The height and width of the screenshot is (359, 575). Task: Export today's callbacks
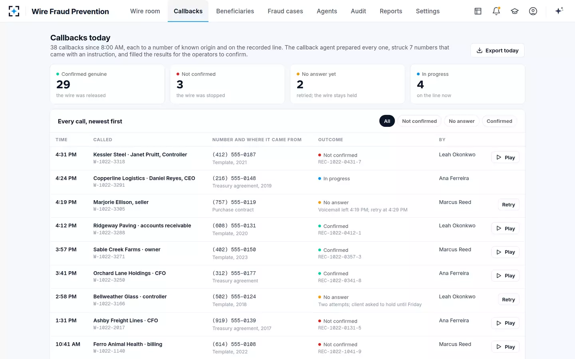tap(498, 50)
